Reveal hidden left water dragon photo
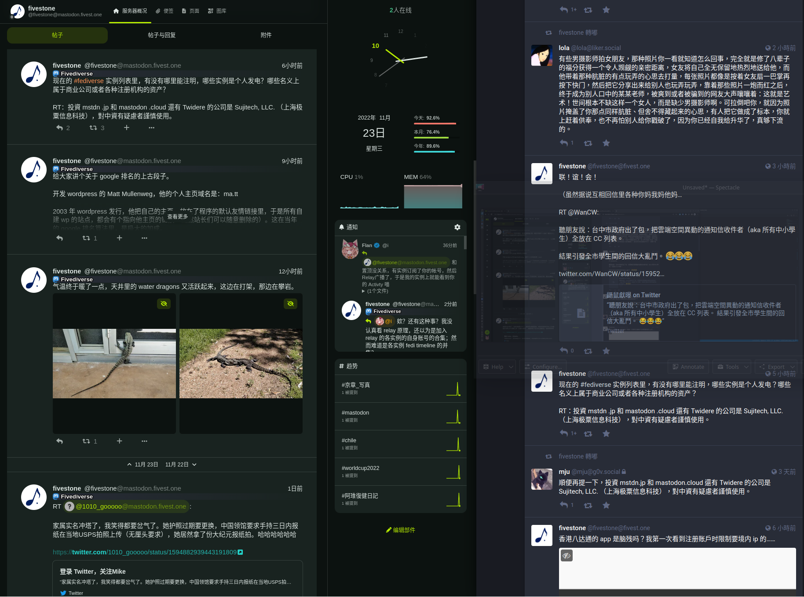The height and width of the screenshot is (597, 804). tap(164, 304)
